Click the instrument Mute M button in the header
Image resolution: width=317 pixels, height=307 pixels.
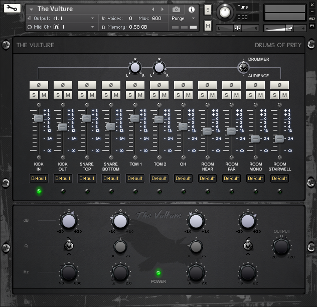tap(208, 26)
